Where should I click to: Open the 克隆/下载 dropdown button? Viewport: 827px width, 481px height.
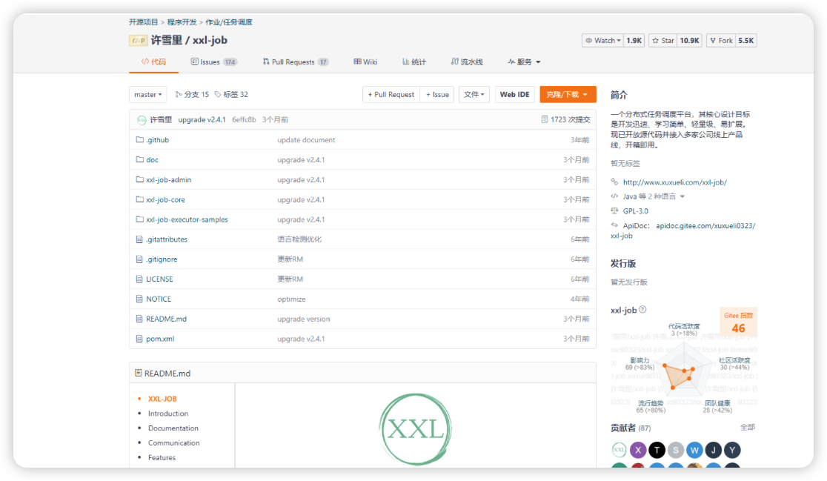tap(568, 94)
